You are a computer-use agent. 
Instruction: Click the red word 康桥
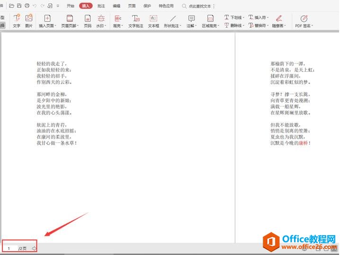pos(303,143)
